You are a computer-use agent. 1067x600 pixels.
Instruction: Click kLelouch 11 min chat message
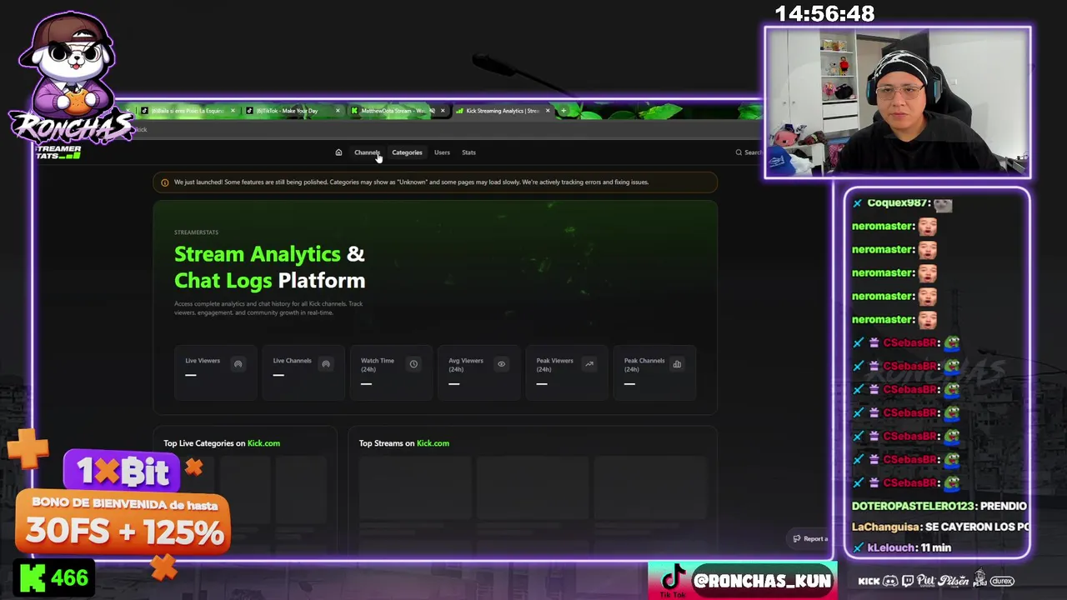click(x=901, y=547)
